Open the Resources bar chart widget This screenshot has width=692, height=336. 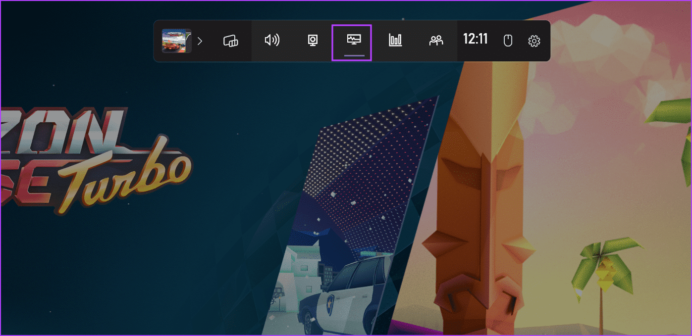395,41
